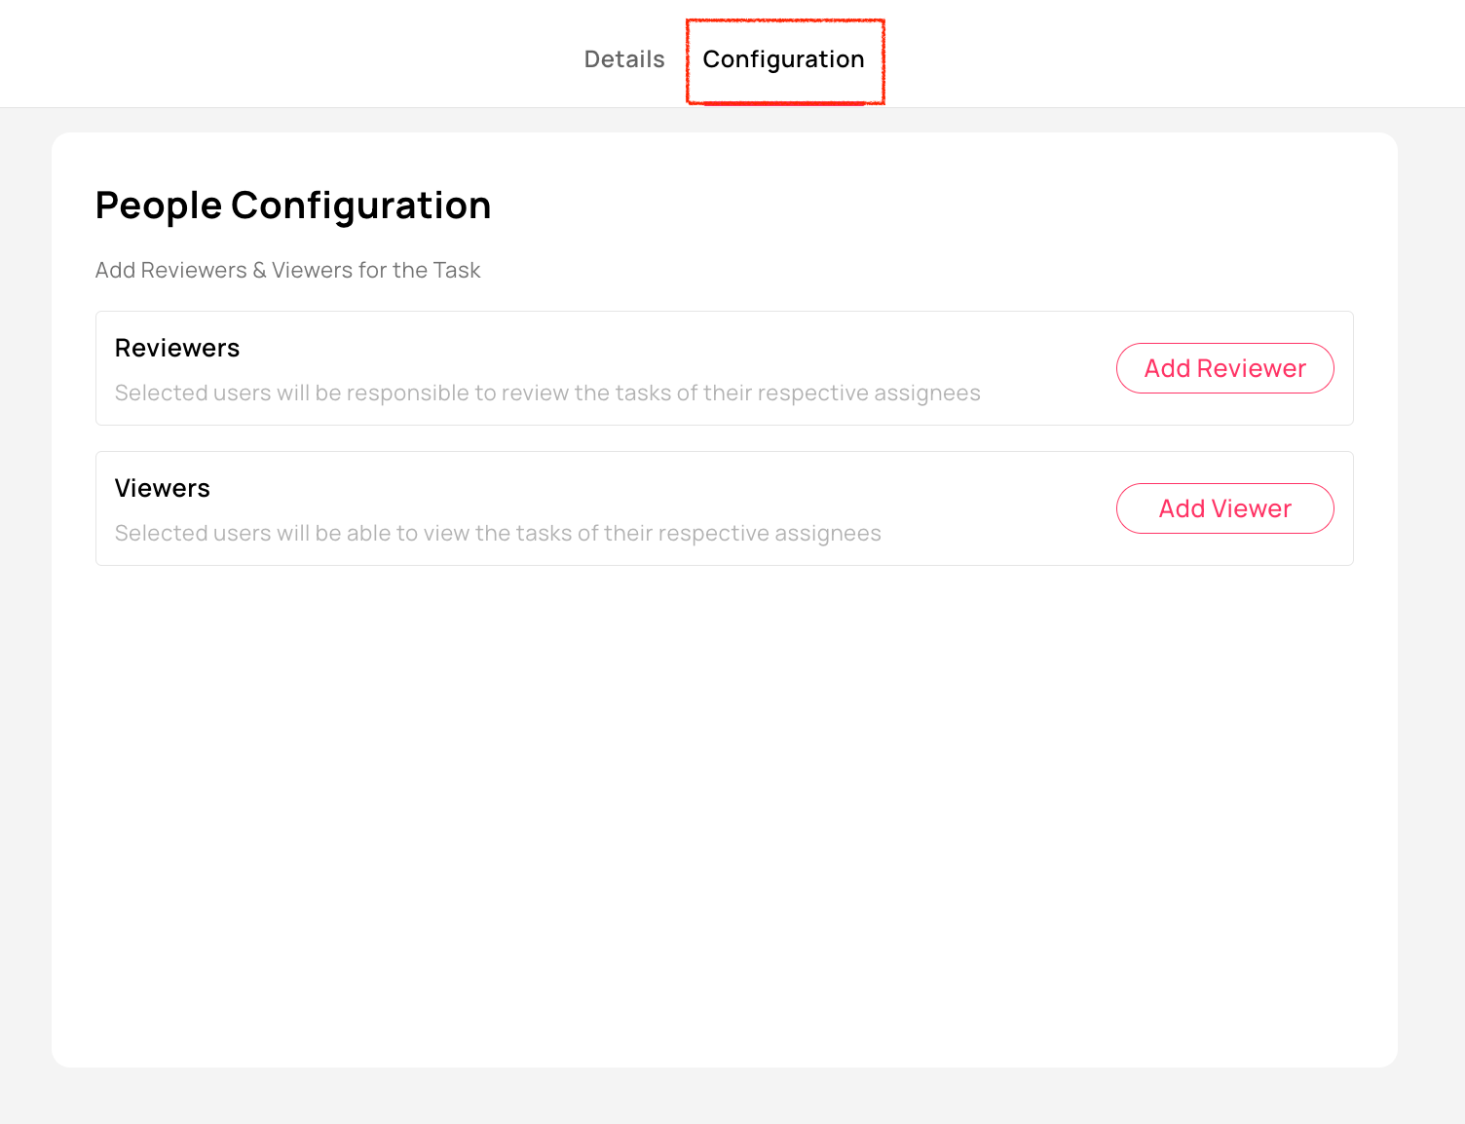Image resolution: width=1465 pixels, height=1124 pixels.
Task: Click the 'Add Reviewers & Viewers for the Task' subtitle
Action: [x=287, y=270]
